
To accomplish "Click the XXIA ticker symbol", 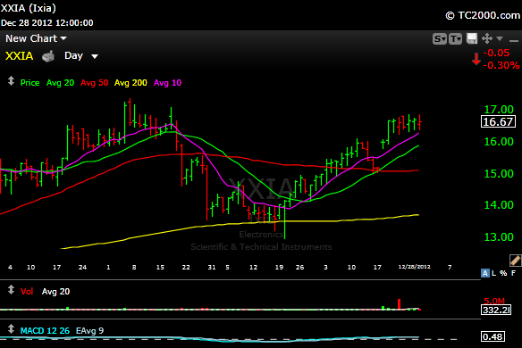I will 19,56.
